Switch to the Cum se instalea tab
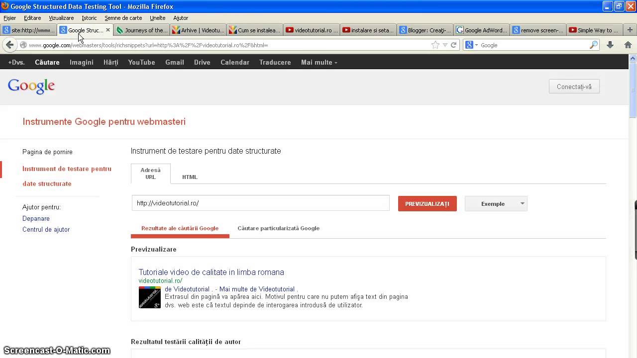637x358 pixels. 255,30
